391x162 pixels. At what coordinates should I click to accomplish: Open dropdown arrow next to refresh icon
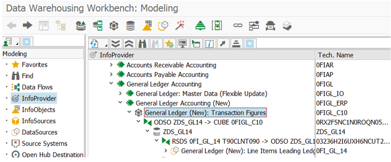tap(106, 46)
